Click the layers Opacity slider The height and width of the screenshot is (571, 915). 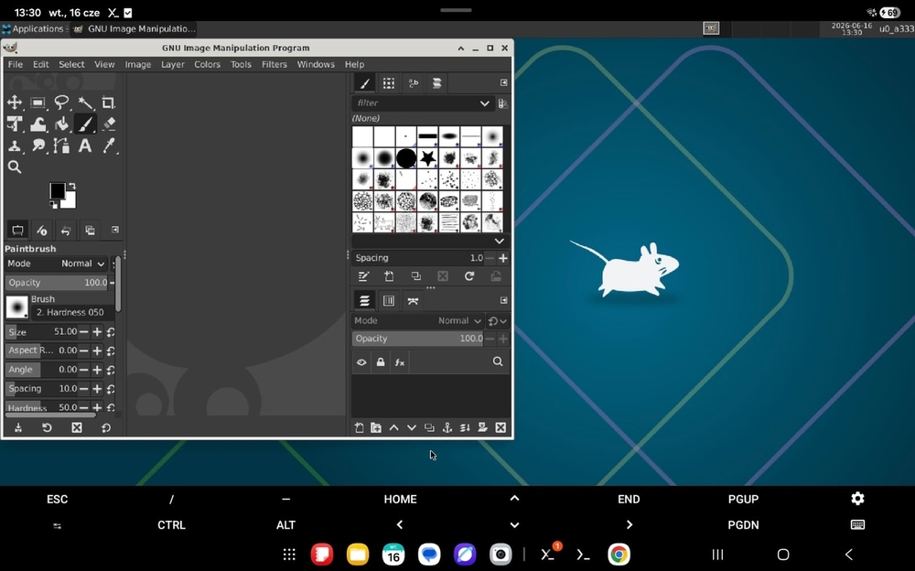coord(418,339)
